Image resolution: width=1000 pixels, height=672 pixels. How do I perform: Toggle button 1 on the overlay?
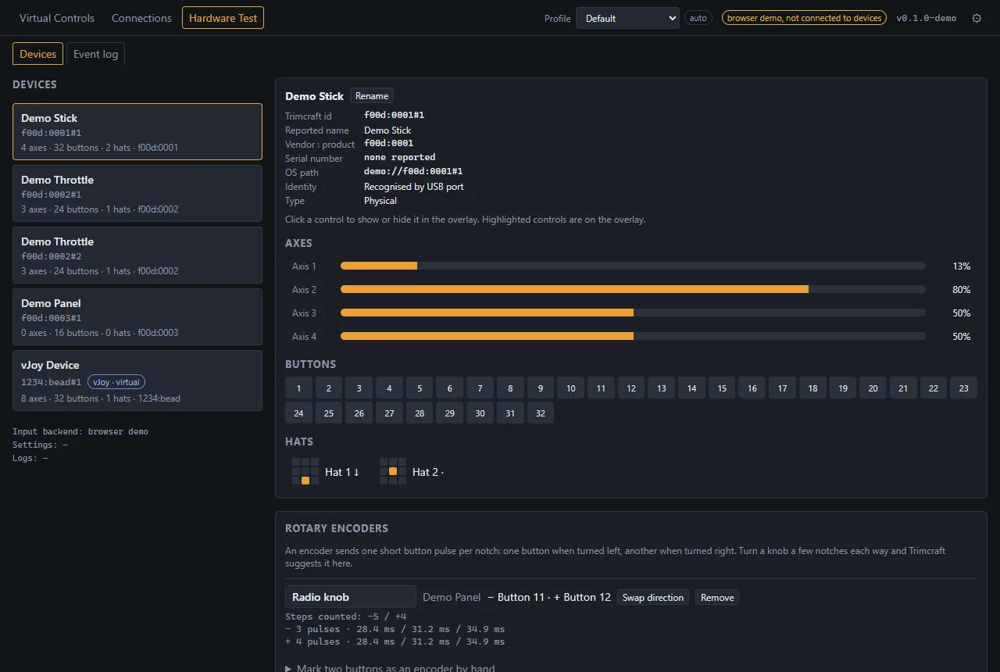pyautogui.click(x=298, y=388)
